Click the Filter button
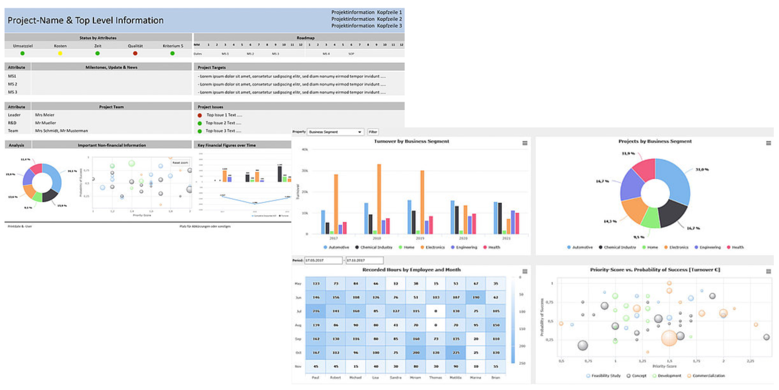This screenshot has width=779, height=390. 373,132
